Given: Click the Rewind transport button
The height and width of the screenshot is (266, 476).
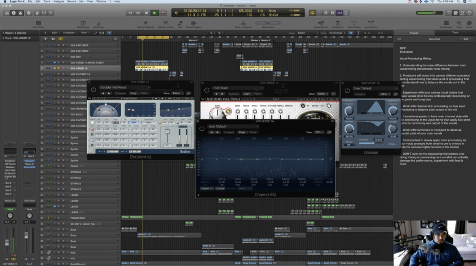Looking at the screenshot, I should pyautogui.click(x=130, y=13).
